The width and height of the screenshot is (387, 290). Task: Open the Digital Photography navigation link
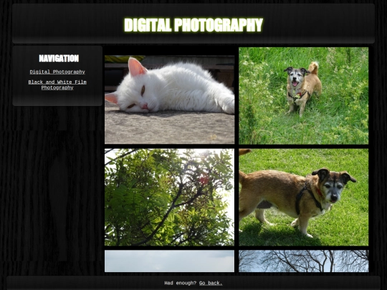tap(57, 72)
